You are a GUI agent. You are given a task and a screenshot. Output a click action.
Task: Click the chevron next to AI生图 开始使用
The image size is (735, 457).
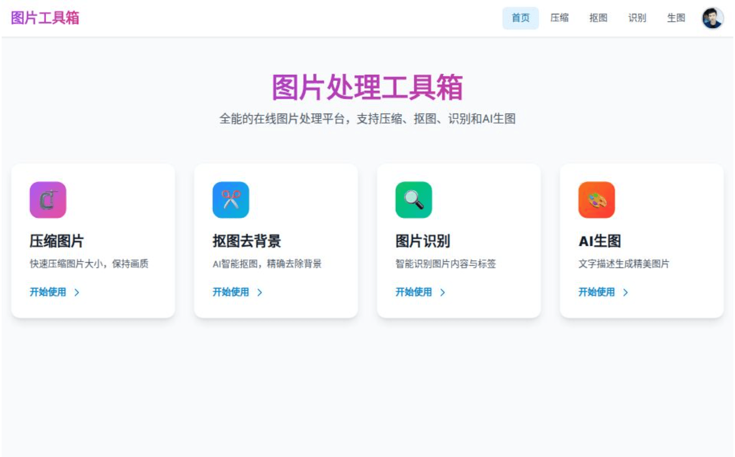point(625,292)
